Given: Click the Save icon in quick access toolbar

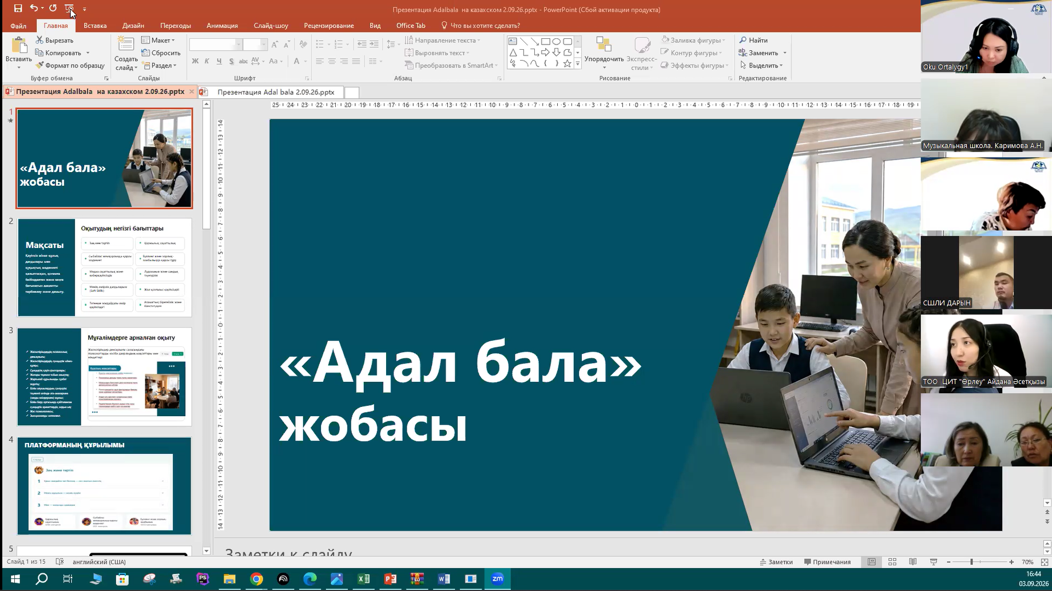Looking at the screenshot, I should (x=18, y=9).
